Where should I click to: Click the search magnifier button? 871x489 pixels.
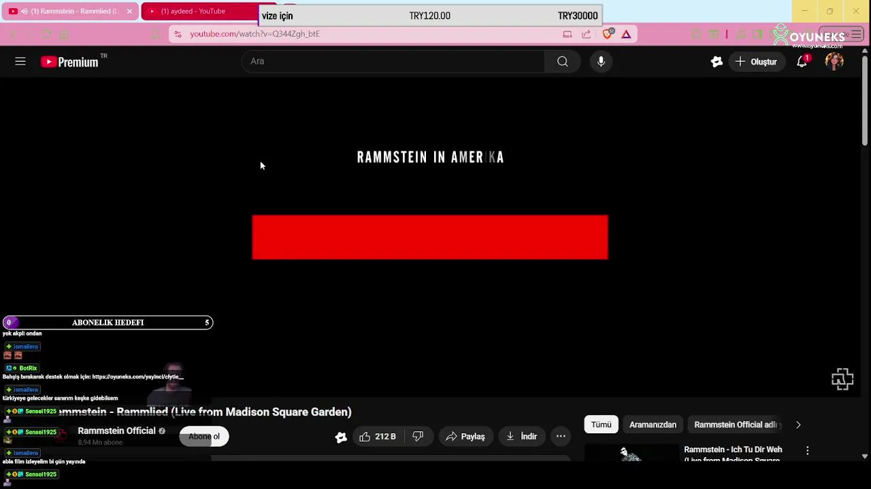[x=562, y=61]
